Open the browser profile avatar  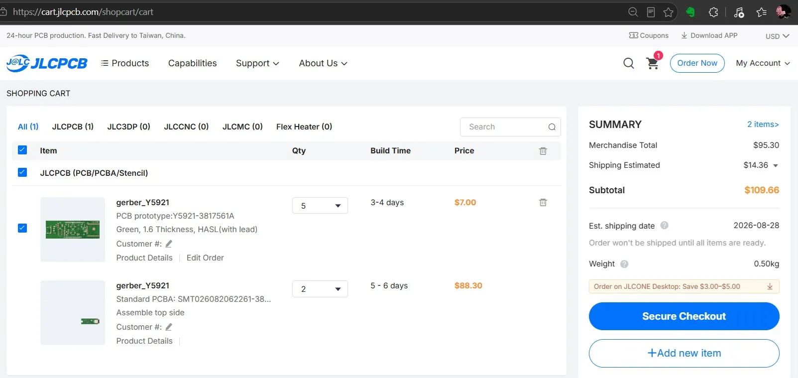tap(784, 12)
